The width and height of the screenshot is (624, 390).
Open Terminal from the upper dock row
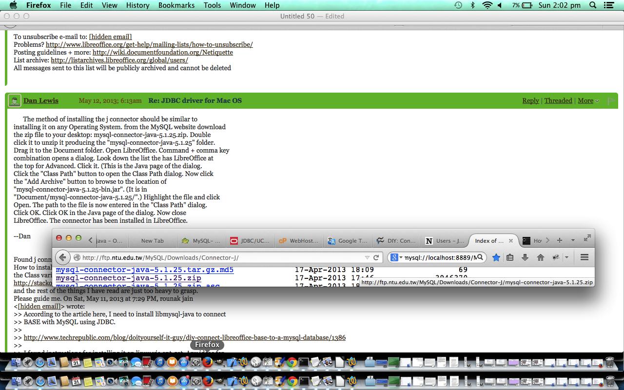tap(304, 362)
